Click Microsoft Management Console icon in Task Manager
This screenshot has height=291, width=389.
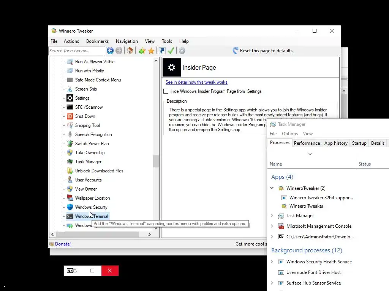point(281,226)
